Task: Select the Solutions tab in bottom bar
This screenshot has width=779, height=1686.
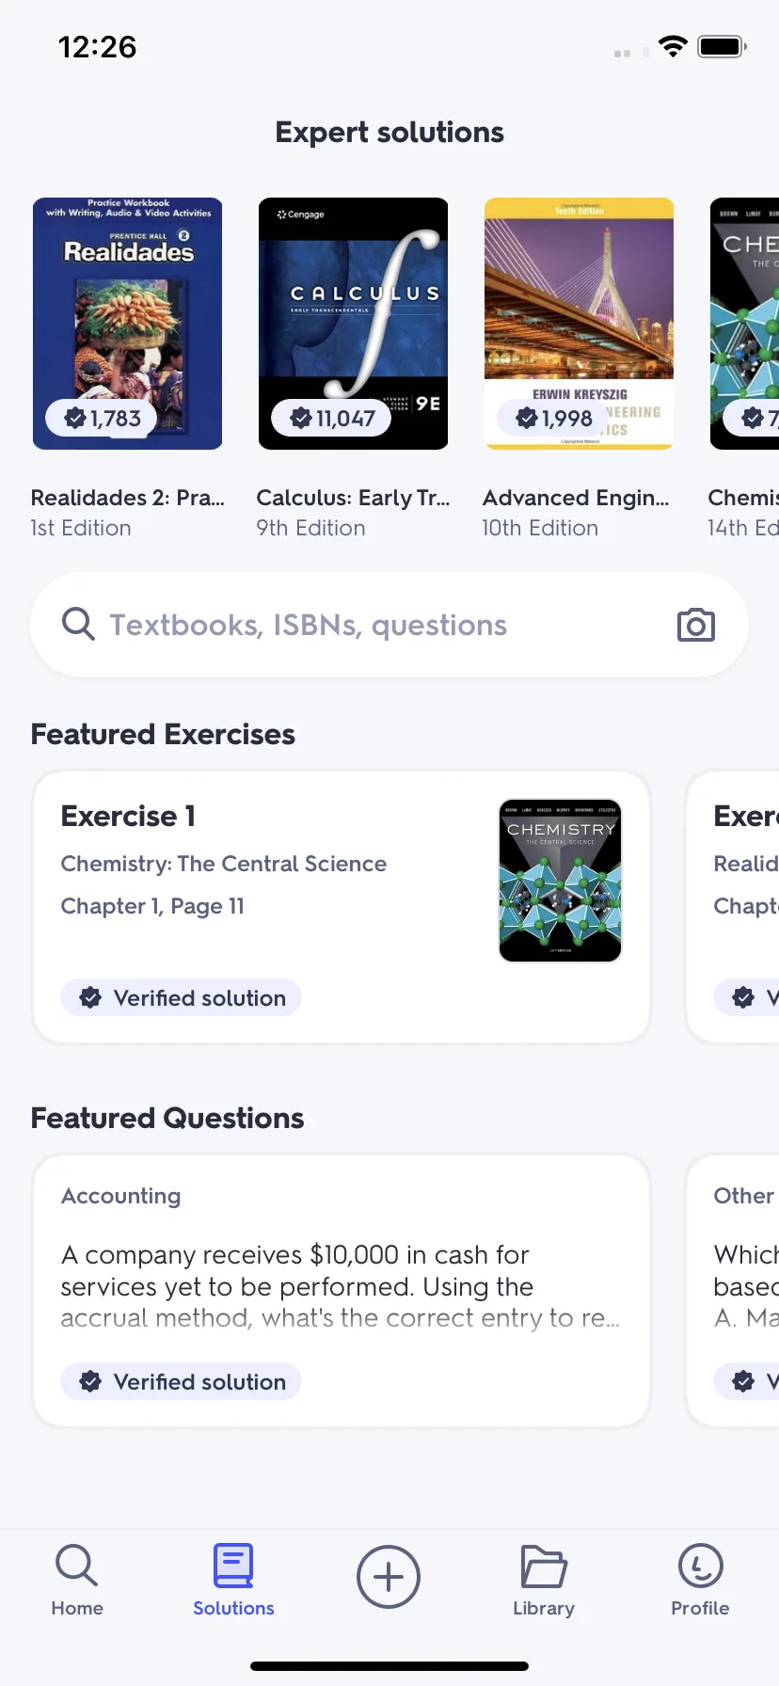Action: click(233, 1581)
